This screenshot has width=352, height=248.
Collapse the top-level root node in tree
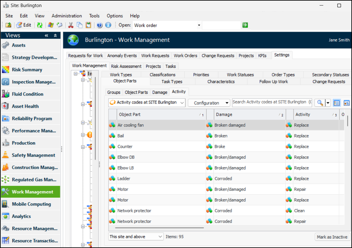coord(76,74)
